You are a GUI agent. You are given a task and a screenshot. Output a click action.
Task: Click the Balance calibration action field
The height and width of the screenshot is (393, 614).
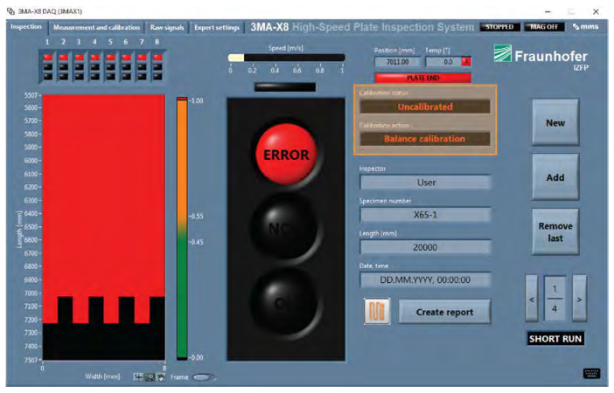coord(425,139)
